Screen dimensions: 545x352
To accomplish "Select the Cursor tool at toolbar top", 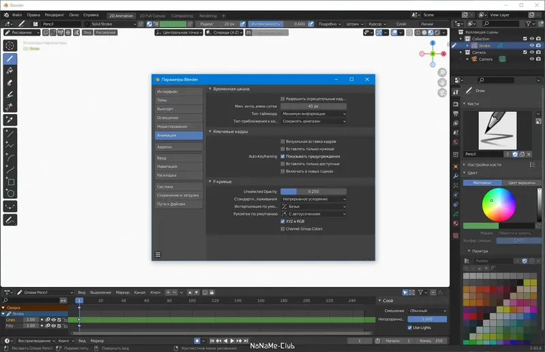I will pyautogui.click(x=10, y=45).
